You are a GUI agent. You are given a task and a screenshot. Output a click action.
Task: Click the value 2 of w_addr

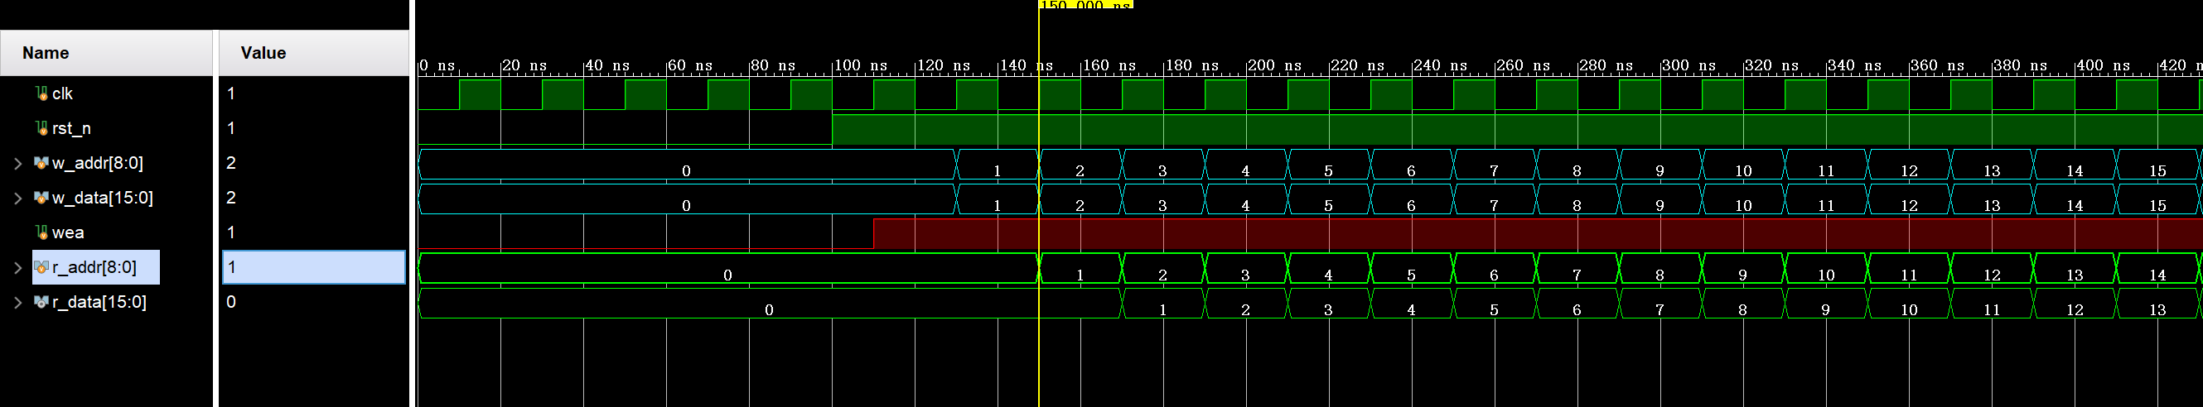231,163
